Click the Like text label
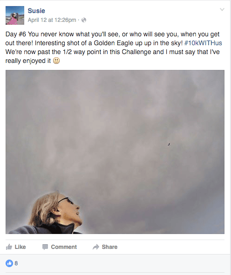Image resolution: width=231 pixels, height=275 pixels. [x=20, y=247]
